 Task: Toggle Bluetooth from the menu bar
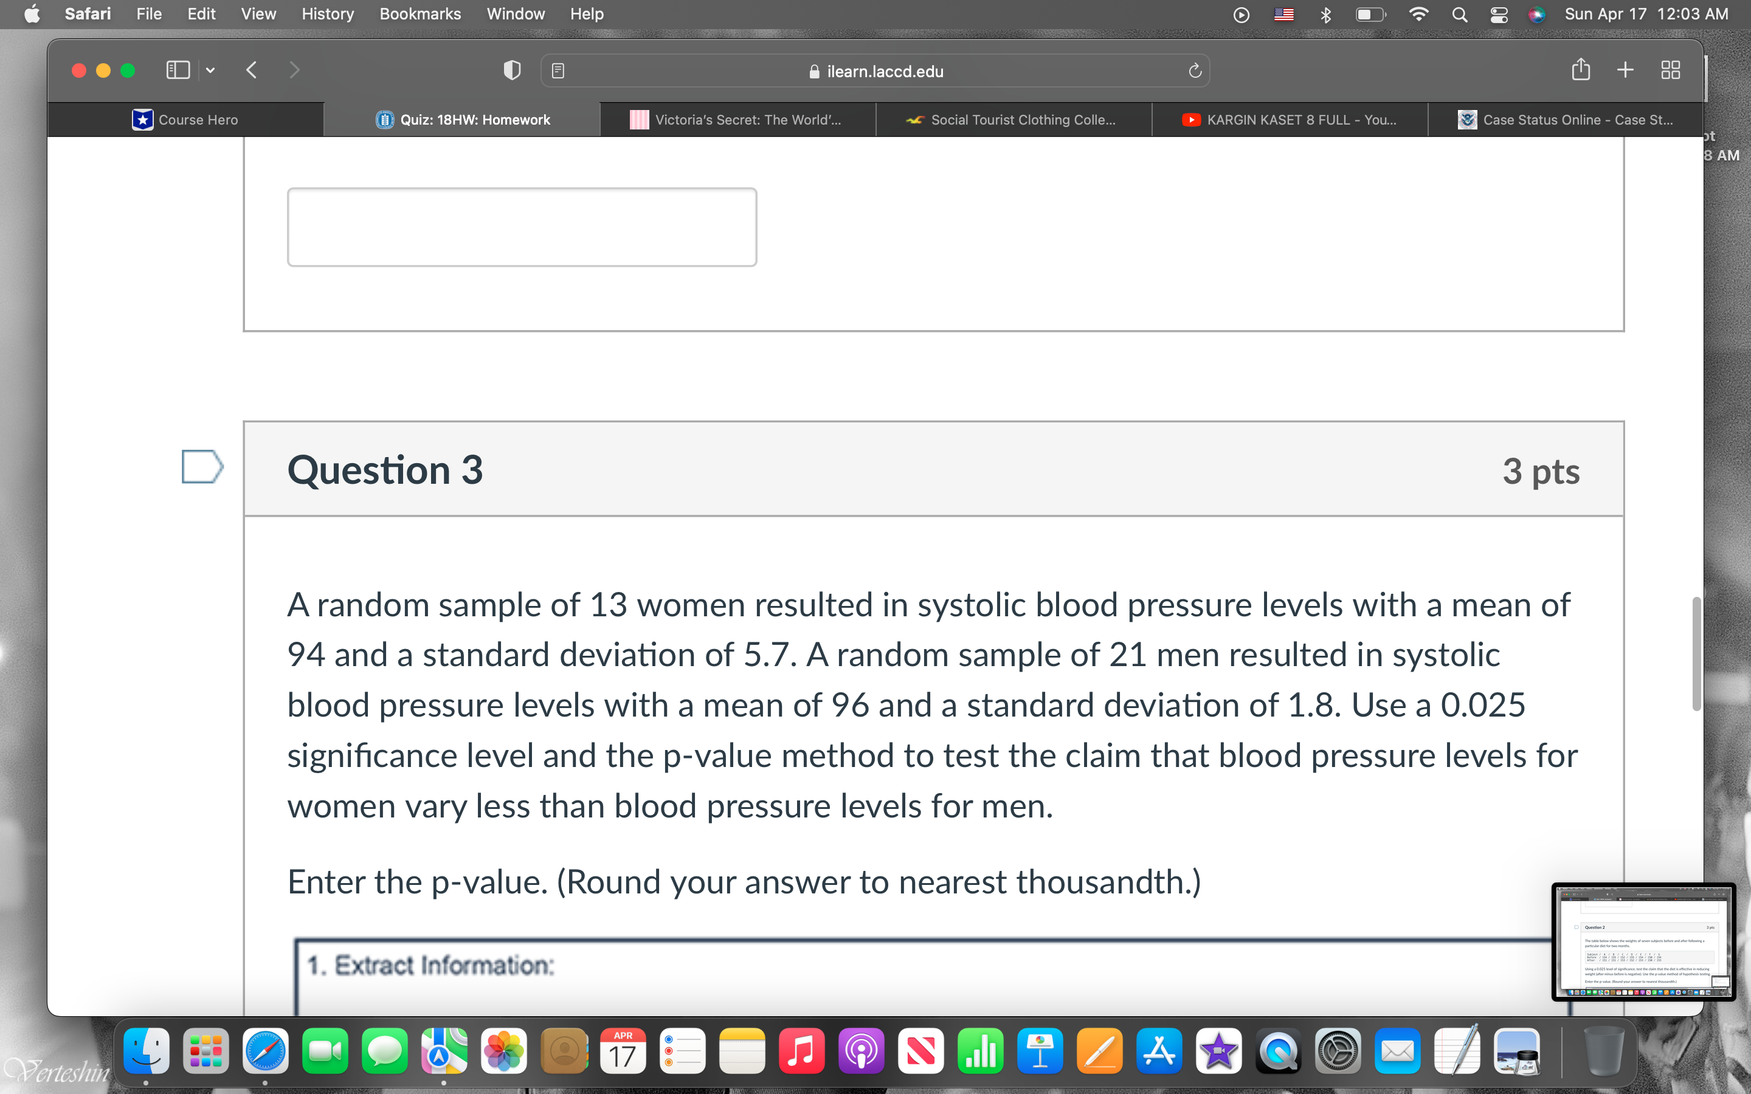1327,14
